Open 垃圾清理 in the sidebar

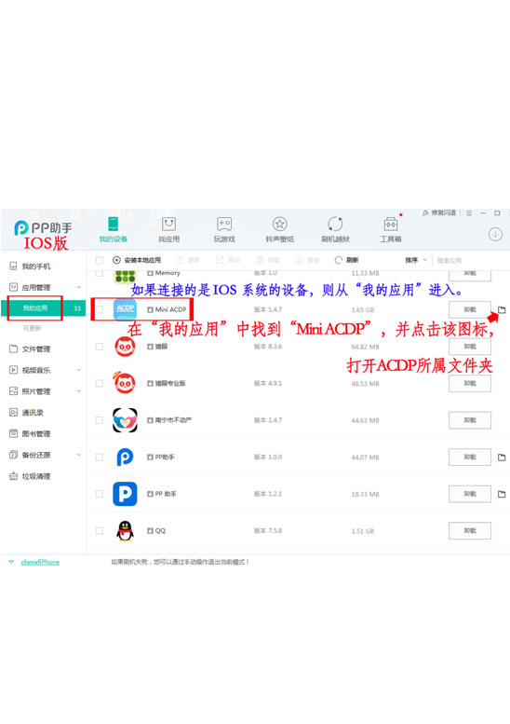point(31,476)
